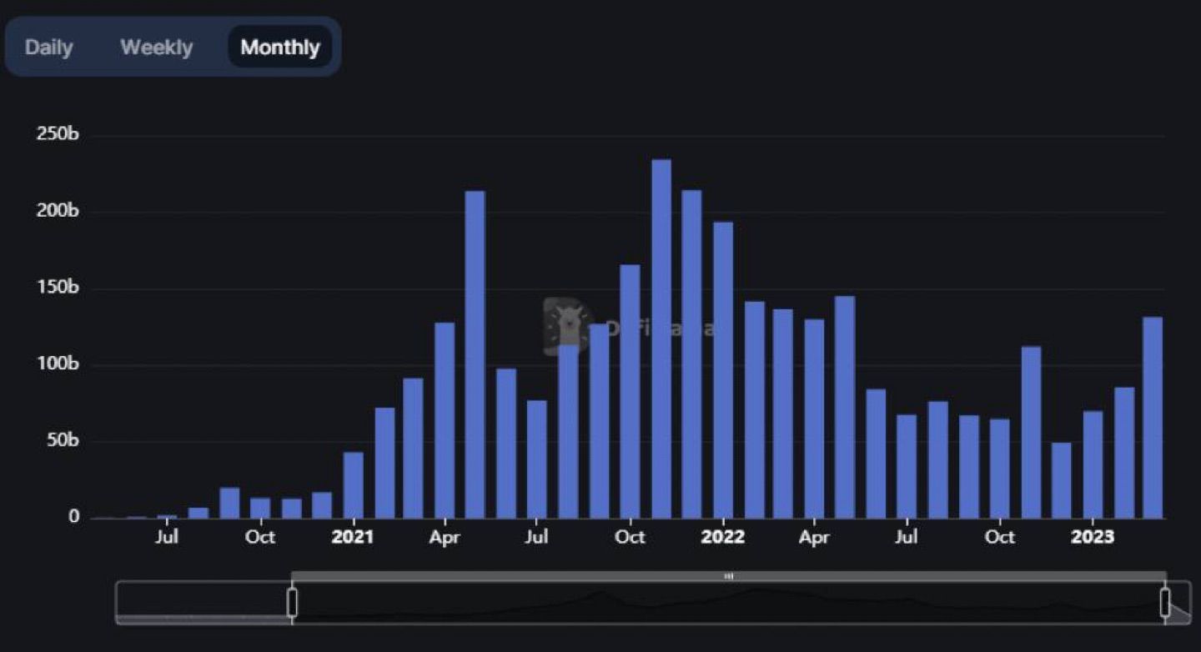The width and height of the screenshot is (1201, 652).
Task: Click the 0 y-axis label
Action: pyautogui.click(x=73, y=517)
